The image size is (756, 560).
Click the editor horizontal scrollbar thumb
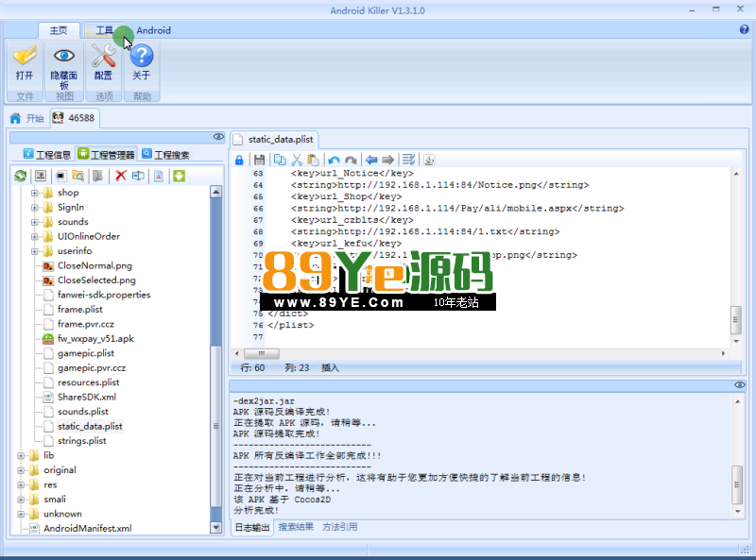click(262, 354)
